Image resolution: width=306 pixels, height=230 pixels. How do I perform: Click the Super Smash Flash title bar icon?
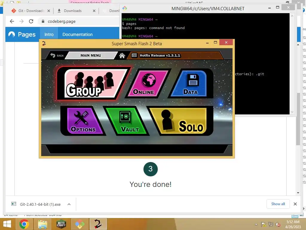44,43
